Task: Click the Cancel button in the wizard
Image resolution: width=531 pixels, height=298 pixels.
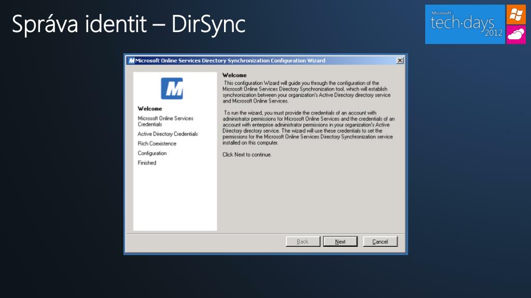Action: (380, 242)
